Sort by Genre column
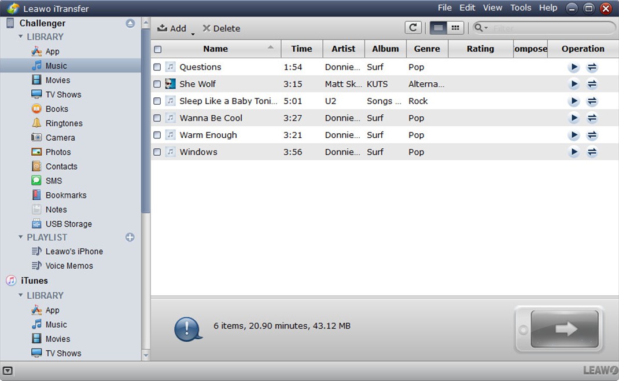This screenshot has height=381, width=619. tap(427, 49)
